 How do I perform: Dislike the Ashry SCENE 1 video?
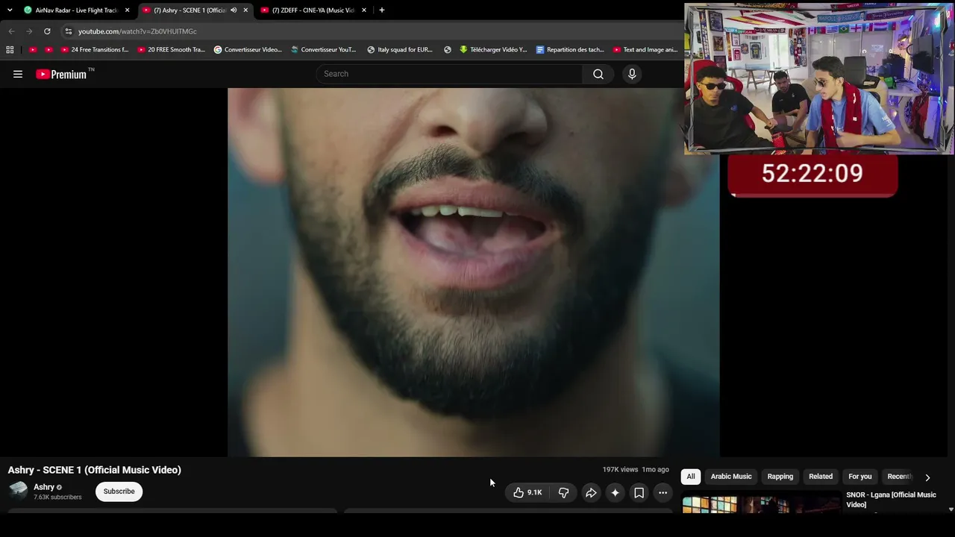click(563, 492)
